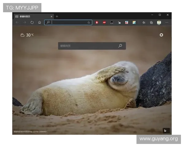Select the 新建标签页 tab
This screenshot has height=147, width=184.
[31, 16]
